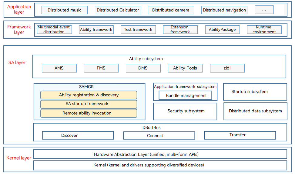Select the Remote ability invocation bar
The image size is (295, 174).
pos(89,113)
